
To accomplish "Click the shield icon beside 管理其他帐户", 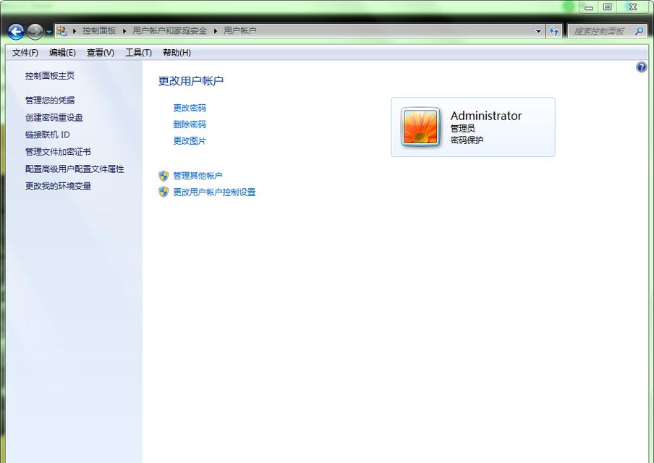I will tap(163, 176).
